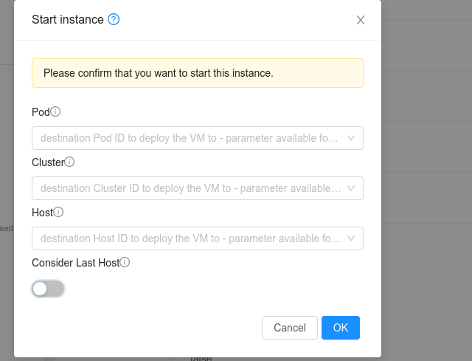Enable the Consider Last Host switch
Screen dimensions: 472x361
[x=48, y=289]
